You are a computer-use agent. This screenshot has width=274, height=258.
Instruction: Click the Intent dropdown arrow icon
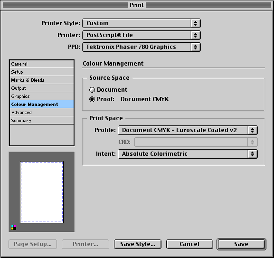click(252, 154)
